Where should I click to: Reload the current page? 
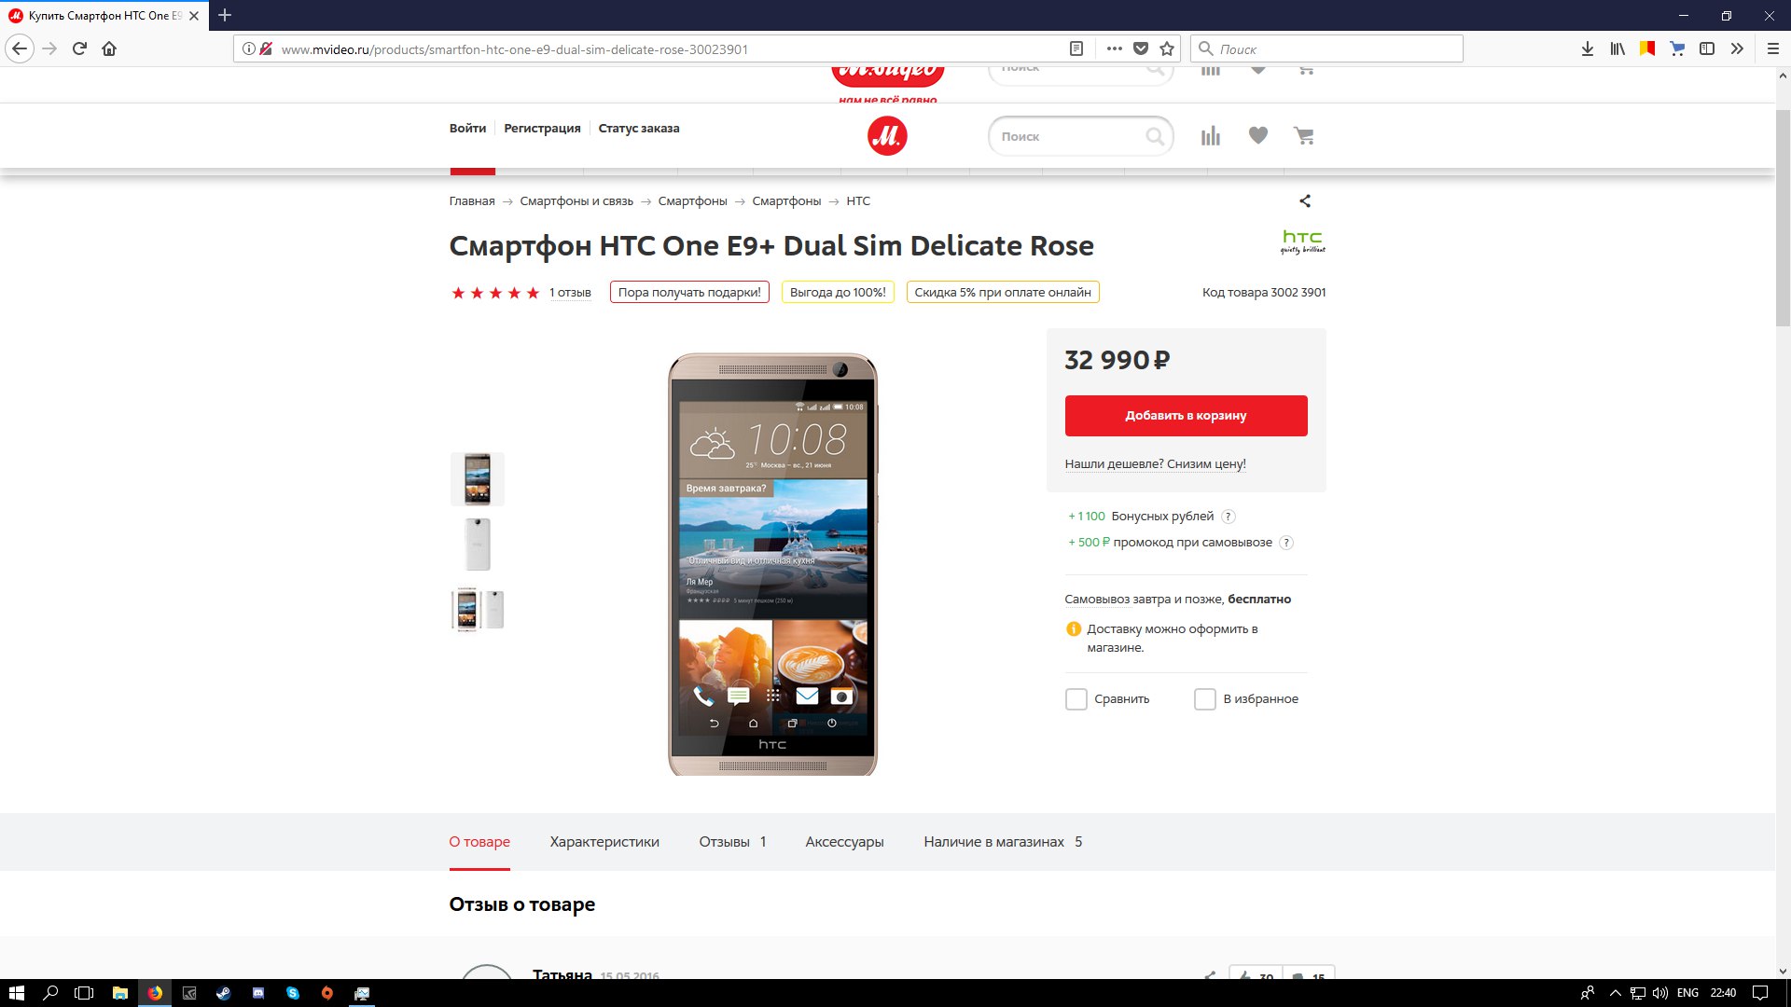point(80,48)
